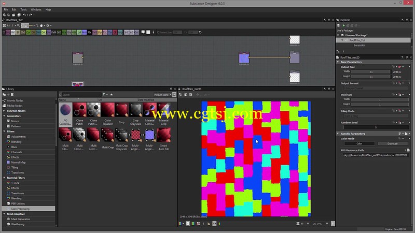This screenshot has height=233, width=415.
Task: Toggle the highlighted graph toolbar display button
Action: [x=25, y=25]
